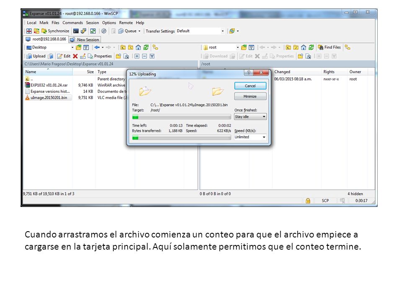Click the Queue toolbar button

(127, 31)
